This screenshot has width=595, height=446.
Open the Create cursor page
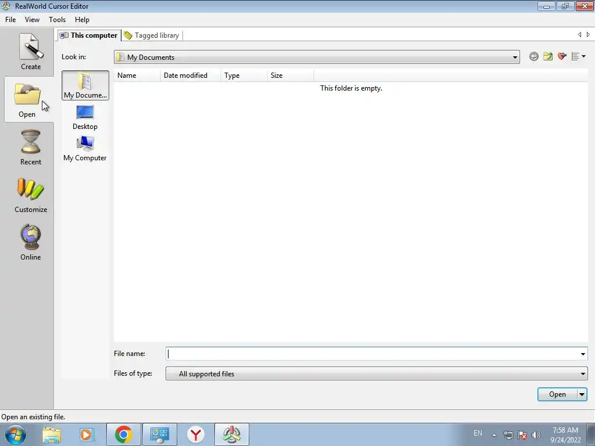pyautogui.click(x=30, y=52)
